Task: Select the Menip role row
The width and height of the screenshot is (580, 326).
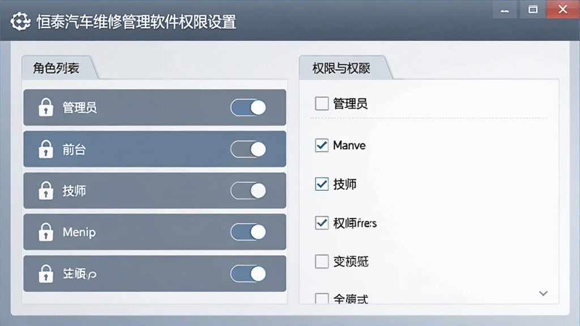Action: pos(155,232)
